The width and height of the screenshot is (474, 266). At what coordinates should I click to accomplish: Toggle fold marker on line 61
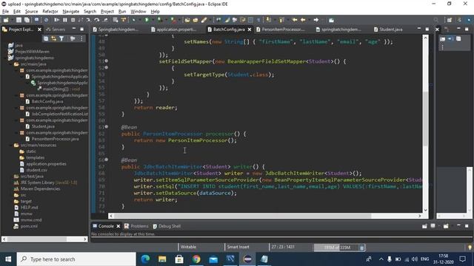107,126
